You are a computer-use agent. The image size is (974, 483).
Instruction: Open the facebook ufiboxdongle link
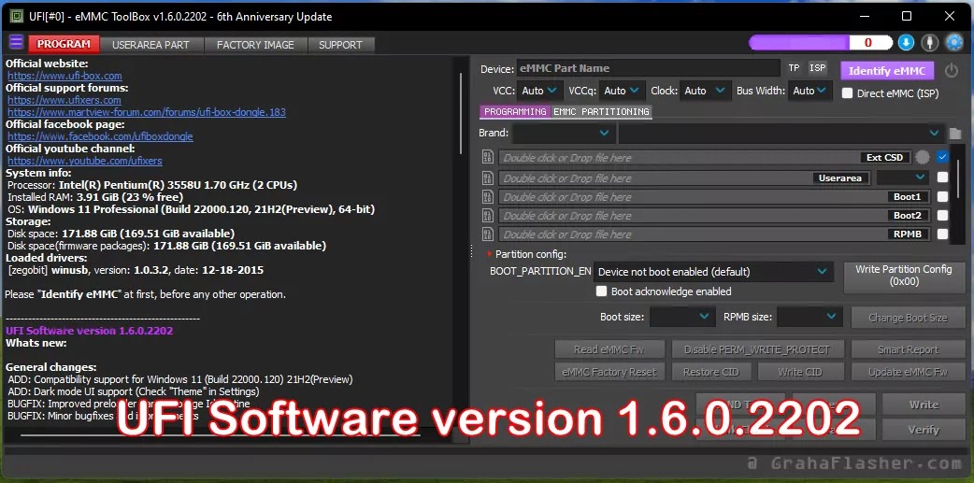tap(100, 136)
